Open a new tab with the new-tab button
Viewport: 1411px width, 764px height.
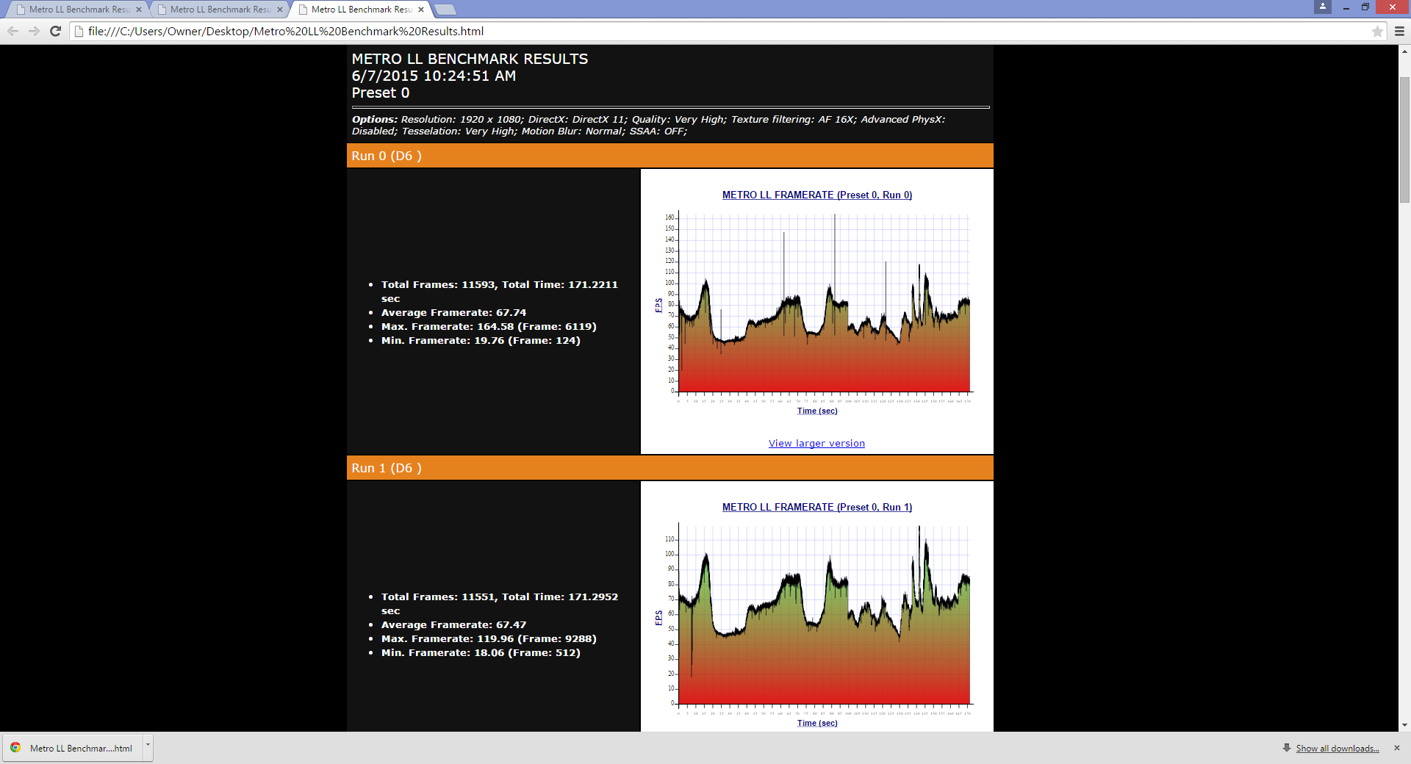tap(445, 10)
